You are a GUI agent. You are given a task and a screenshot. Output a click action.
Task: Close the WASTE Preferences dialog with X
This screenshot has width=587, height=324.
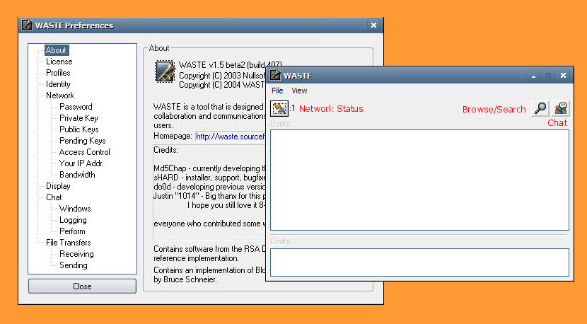tap(373, 25)
